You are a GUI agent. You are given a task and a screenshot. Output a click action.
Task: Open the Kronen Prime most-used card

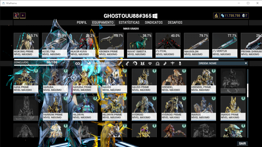(111, 45)
